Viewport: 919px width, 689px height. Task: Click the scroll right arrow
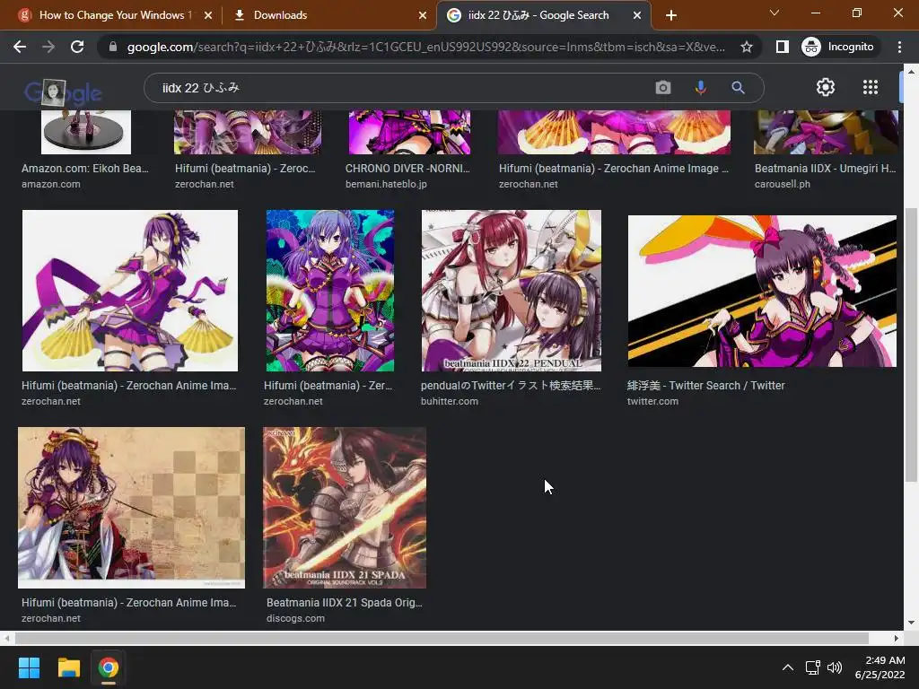coord(897,638)
